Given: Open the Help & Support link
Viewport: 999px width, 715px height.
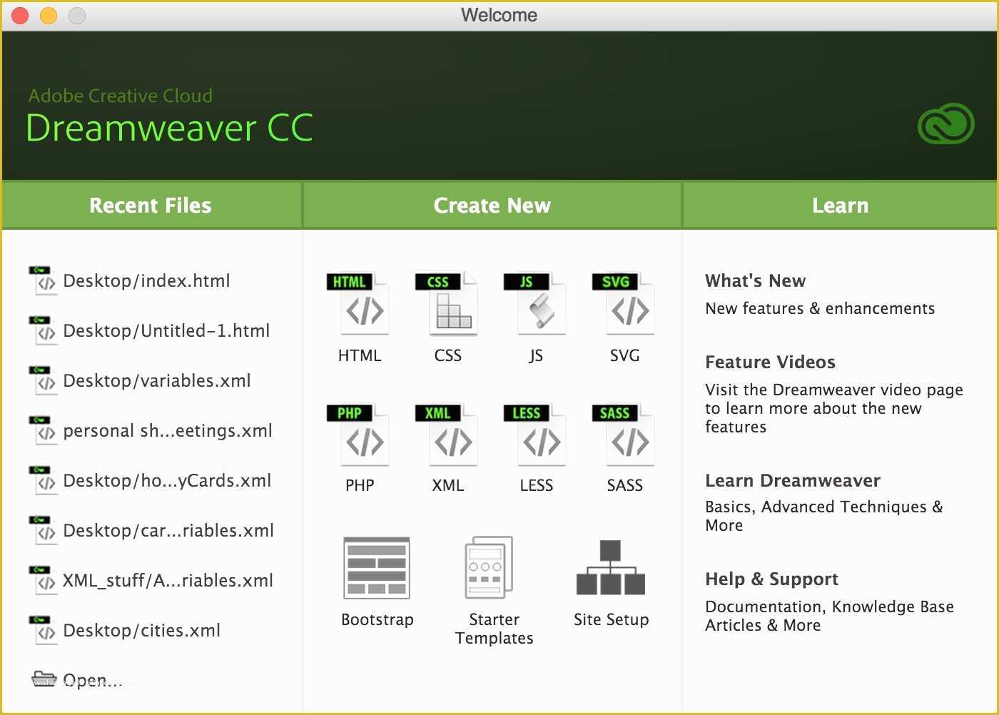Looking at the screenshot, I should [771, 579].
